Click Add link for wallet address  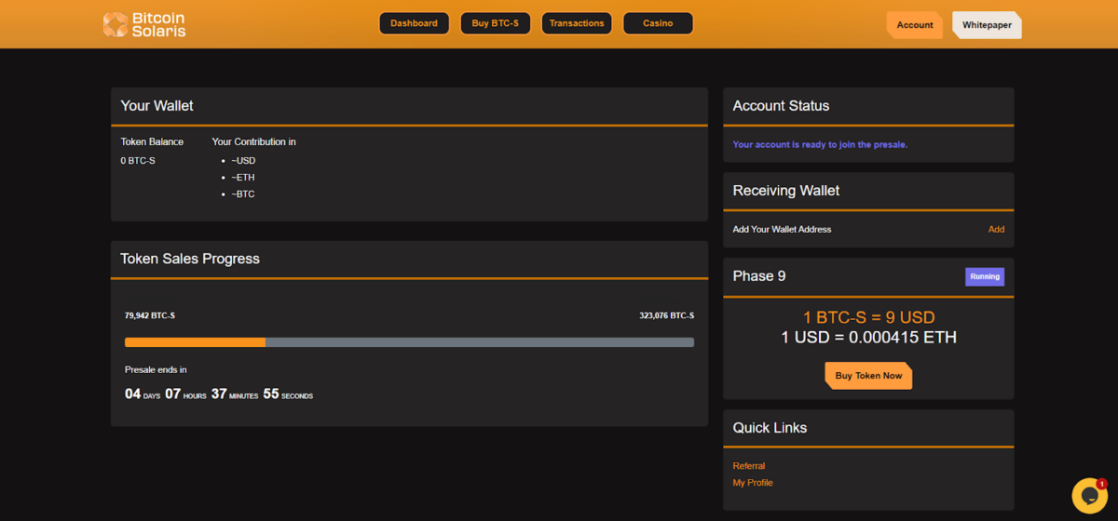pyautogui.click(x=996, y=229)
